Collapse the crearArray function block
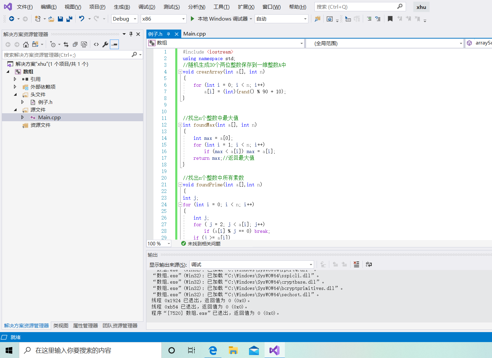 (180, 72)
